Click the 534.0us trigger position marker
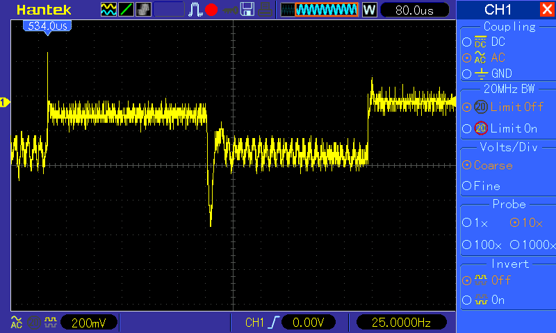The image size is (556, 333). [47, 27]
